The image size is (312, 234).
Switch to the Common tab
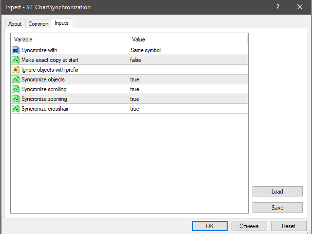(x=39, y=24)
